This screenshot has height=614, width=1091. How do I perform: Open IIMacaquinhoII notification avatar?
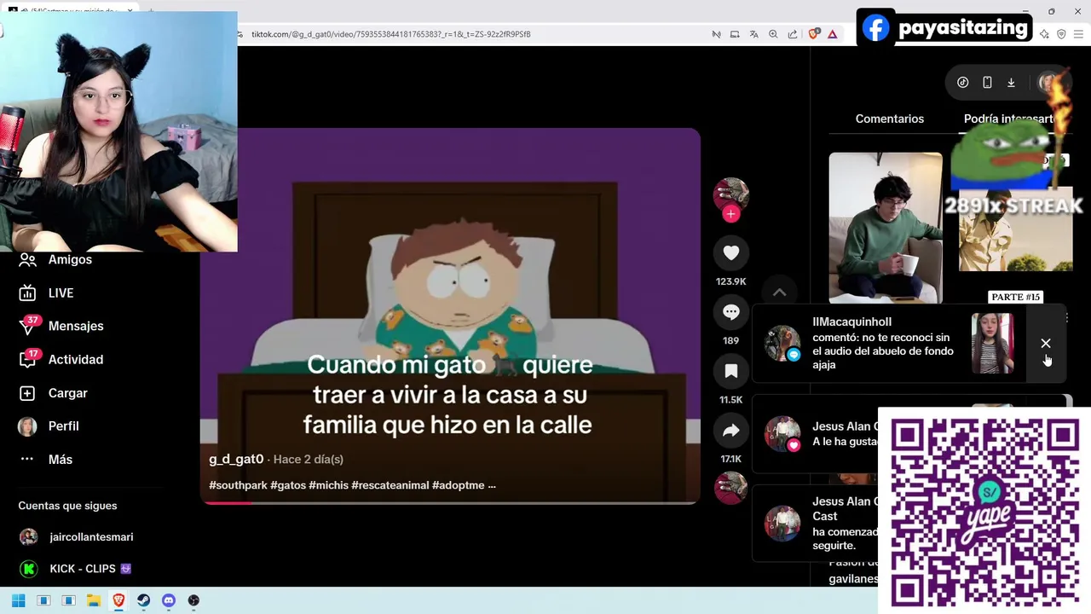782,344
